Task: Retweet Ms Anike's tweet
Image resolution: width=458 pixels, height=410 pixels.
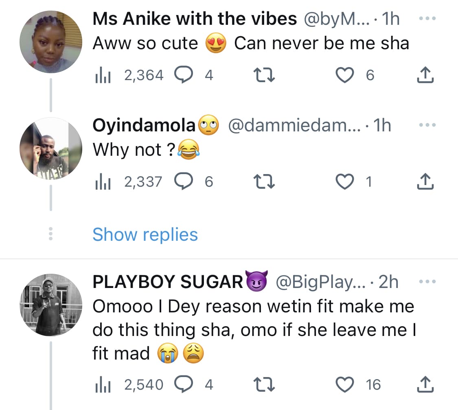Action: 264,75
